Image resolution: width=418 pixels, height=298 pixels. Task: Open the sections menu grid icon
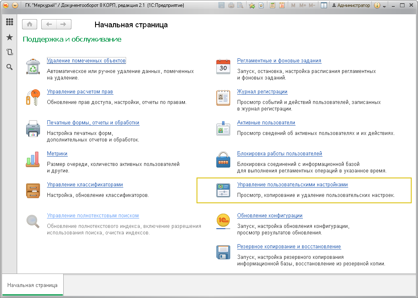point(10,22)
